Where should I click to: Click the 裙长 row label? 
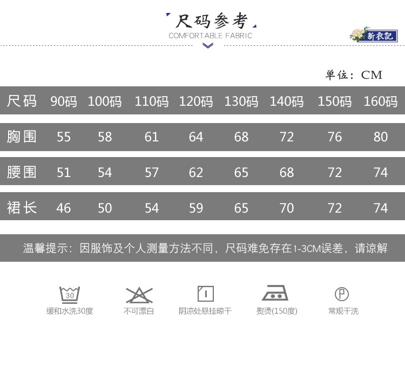pos(22,207)
